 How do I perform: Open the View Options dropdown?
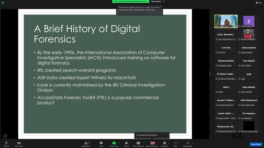pyautogui.click(x=158, y=2)
